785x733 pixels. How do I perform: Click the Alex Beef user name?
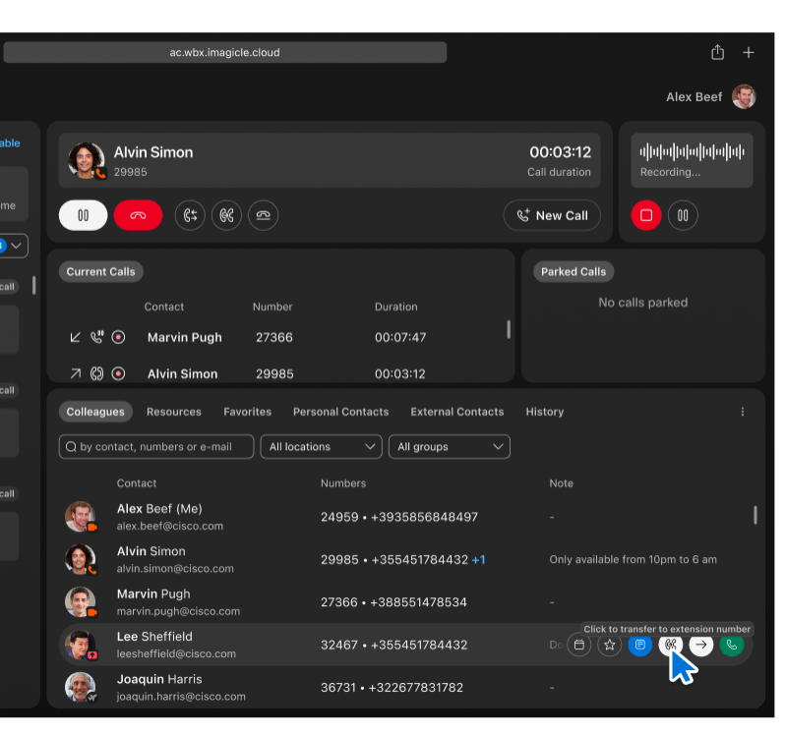pyautogui.click(x=694, y=97)
